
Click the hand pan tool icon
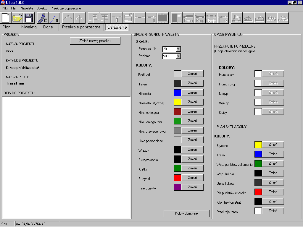(x=236, y=18)
